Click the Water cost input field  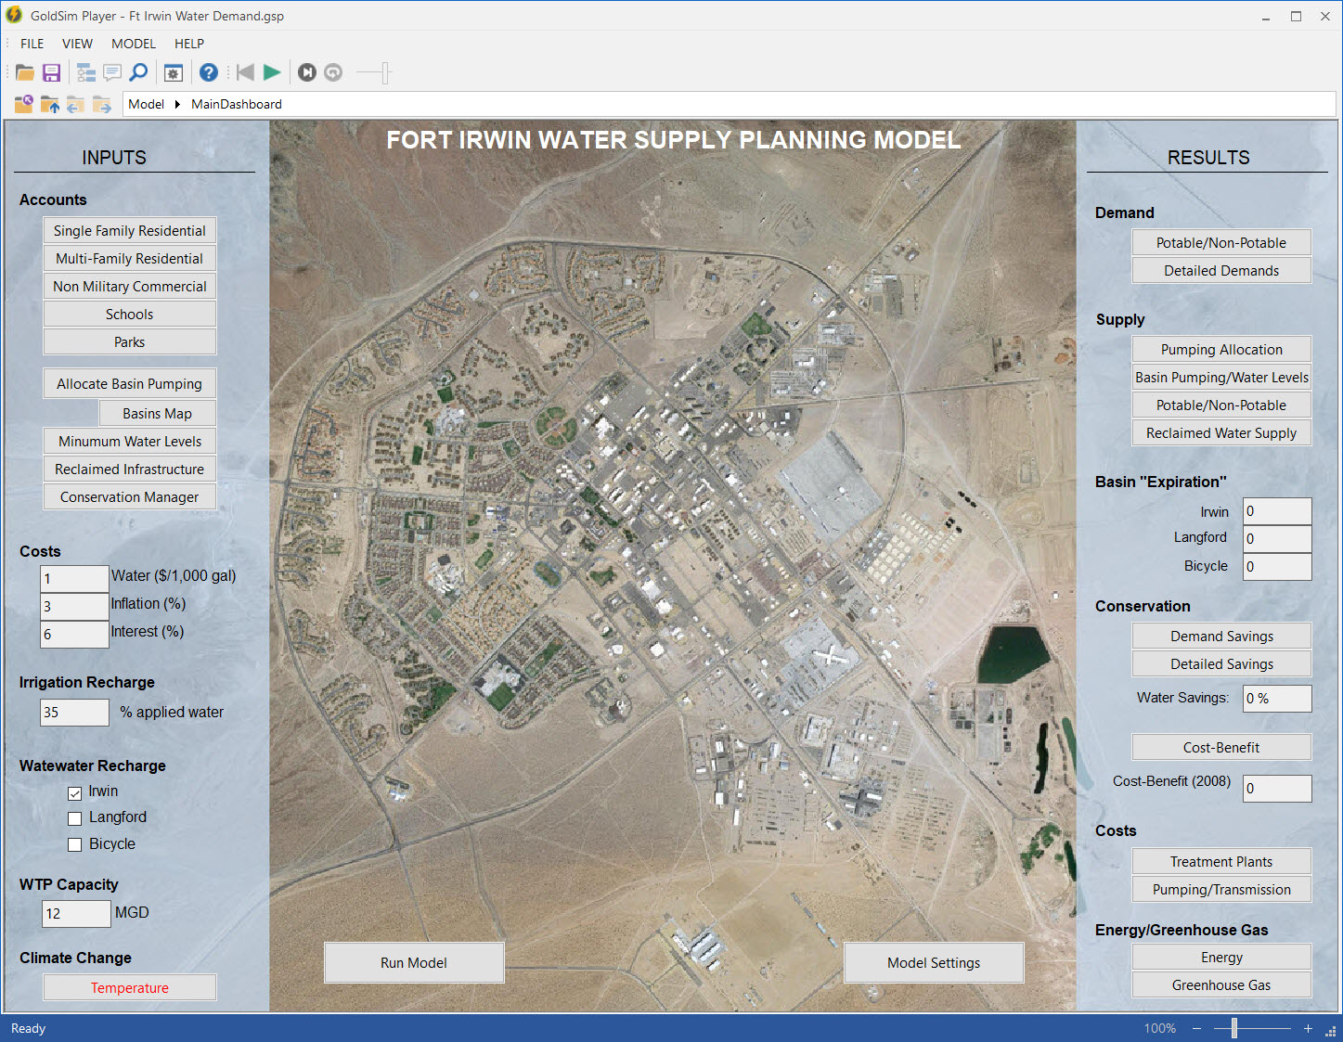pos(74,578)
